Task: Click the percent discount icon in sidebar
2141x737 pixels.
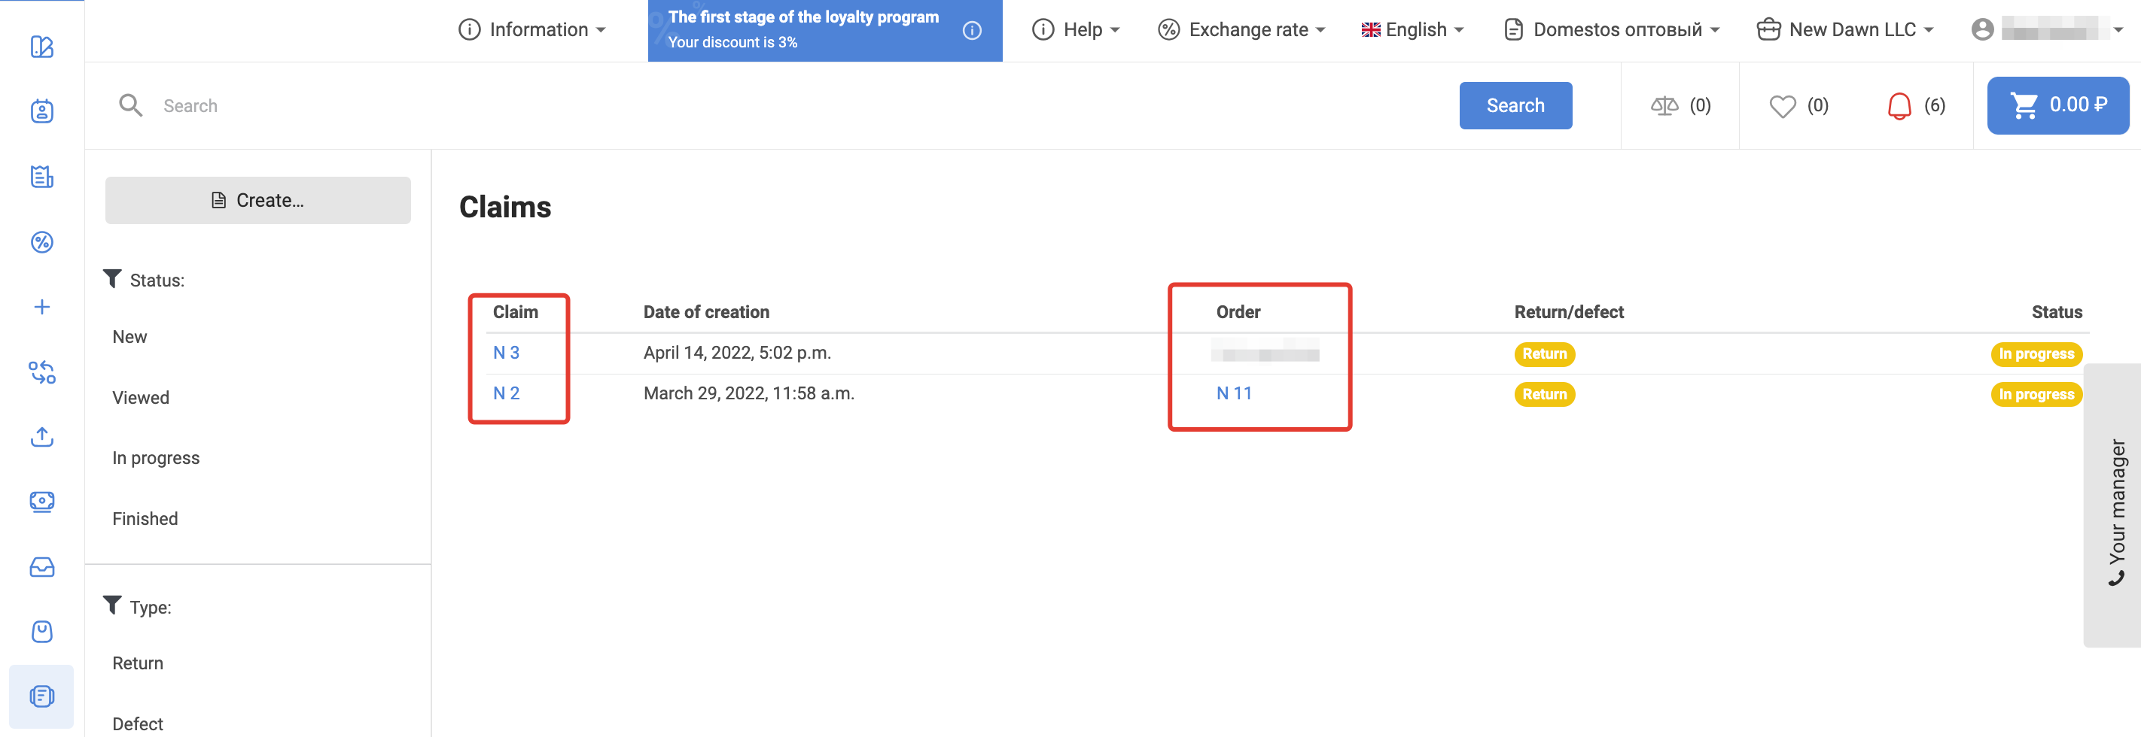Action: [41, 241]
